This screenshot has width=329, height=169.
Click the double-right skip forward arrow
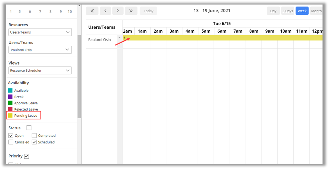(131, 11)
